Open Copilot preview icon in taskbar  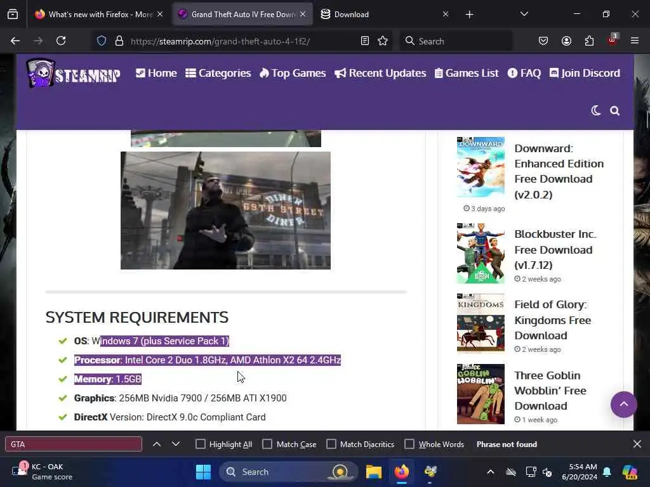click(x=630, y=472)
